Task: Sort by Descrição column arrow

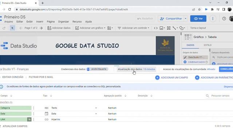Action: tap(151, 96)
